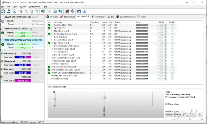Click the surface test monitor icon
Viewport: 207px width, 124px height.
pyautogui.click(x=67, y=11)
